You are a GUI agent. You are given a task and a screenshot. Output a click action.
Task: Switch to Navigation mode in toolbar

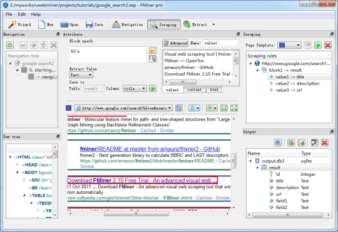(x=127, y=24)
